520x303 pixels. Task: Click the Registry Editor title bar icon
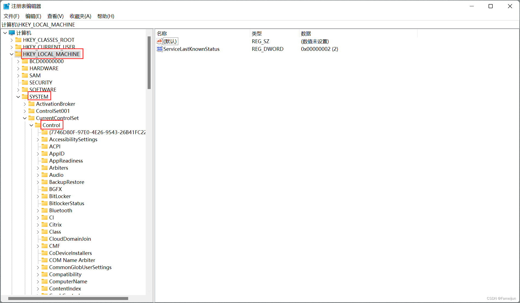tap(6, 6)
